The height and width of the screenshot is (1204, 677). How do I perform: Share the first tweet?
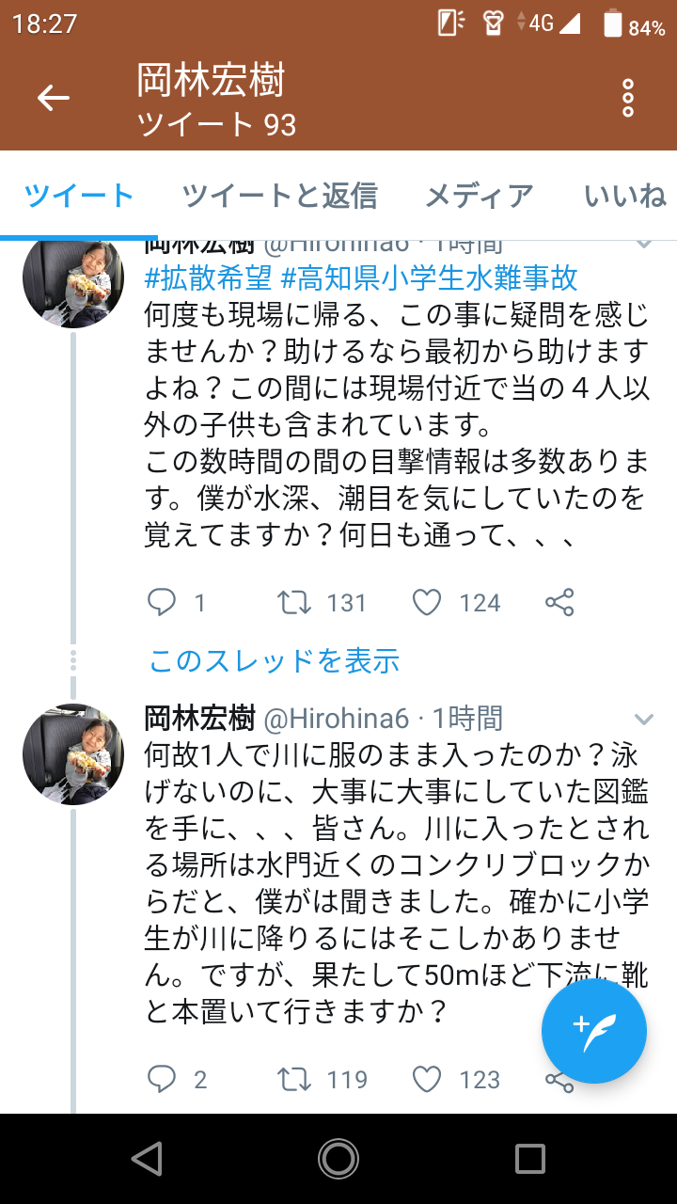point(559,602)
